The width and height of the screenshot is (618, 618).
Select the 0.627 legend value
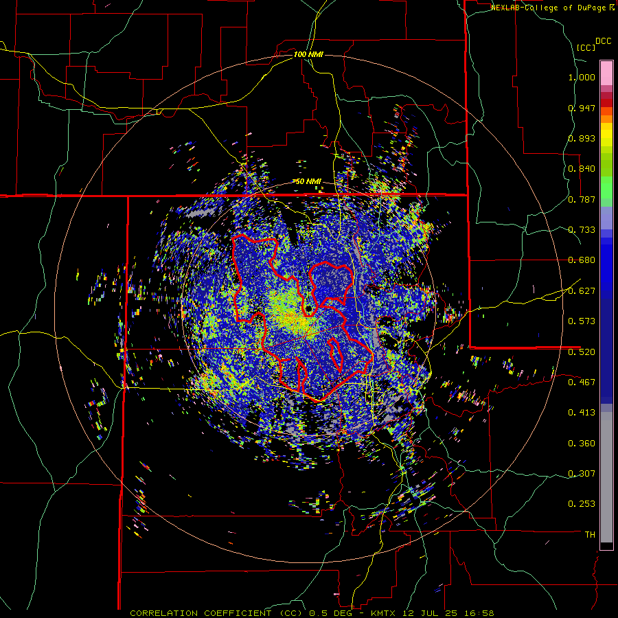(582, 291)
